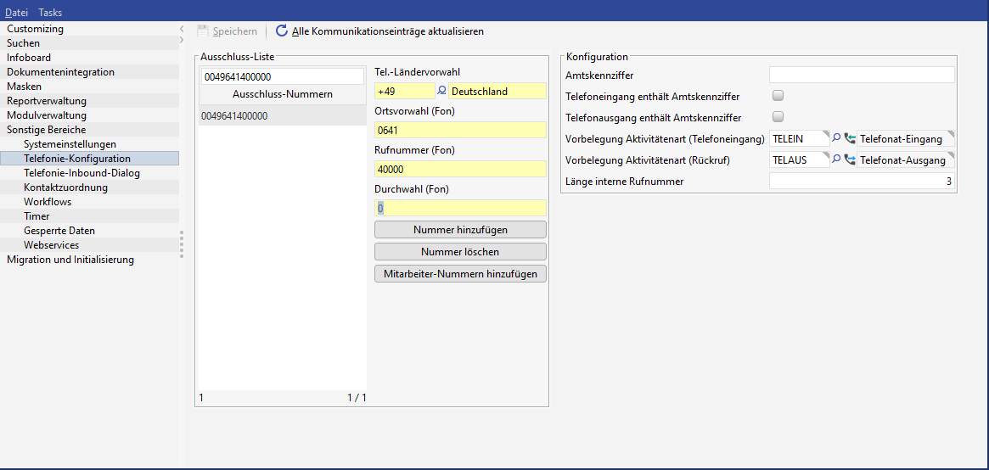The height and width of the screenshot is (470, 989).
Task: Click the outgoing call phone icon
Action: coord(850,159)
